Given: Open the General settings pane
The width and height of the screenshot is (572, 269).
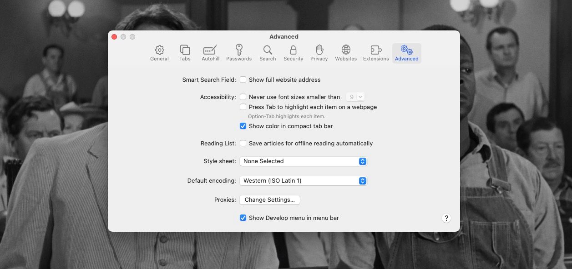Looking at the screenshot, I should tap(159, 53).
